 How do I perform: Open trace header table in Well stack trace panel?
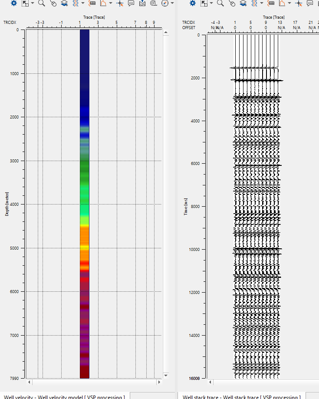click(271, 3)
